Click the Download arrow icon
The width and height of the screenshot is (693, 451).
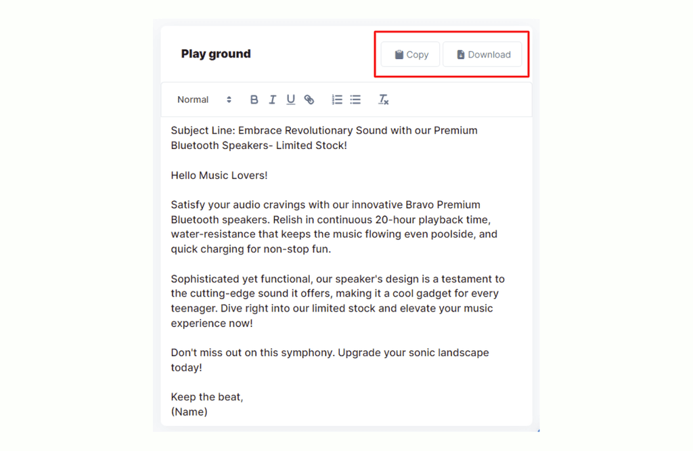click(462, 54)
